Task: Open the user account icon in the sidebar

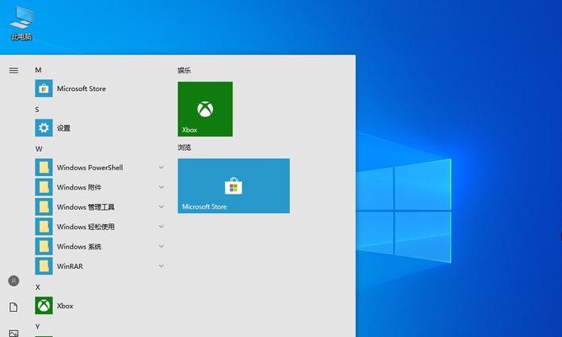Action: click(13, 281)
